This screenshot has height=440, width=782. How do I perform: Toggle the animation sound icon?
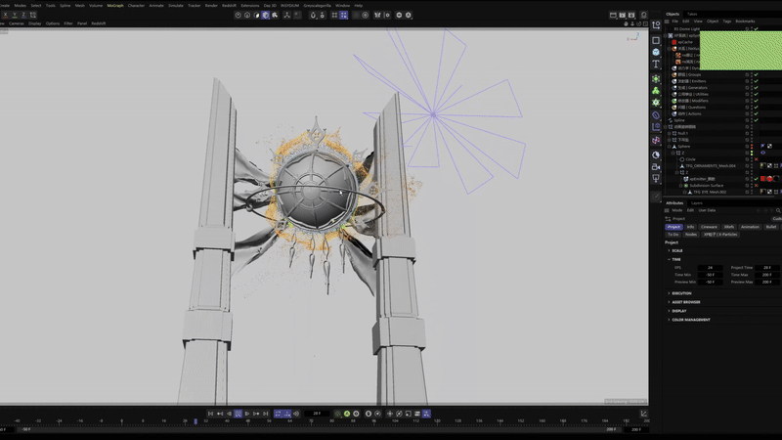pos(296,414)
